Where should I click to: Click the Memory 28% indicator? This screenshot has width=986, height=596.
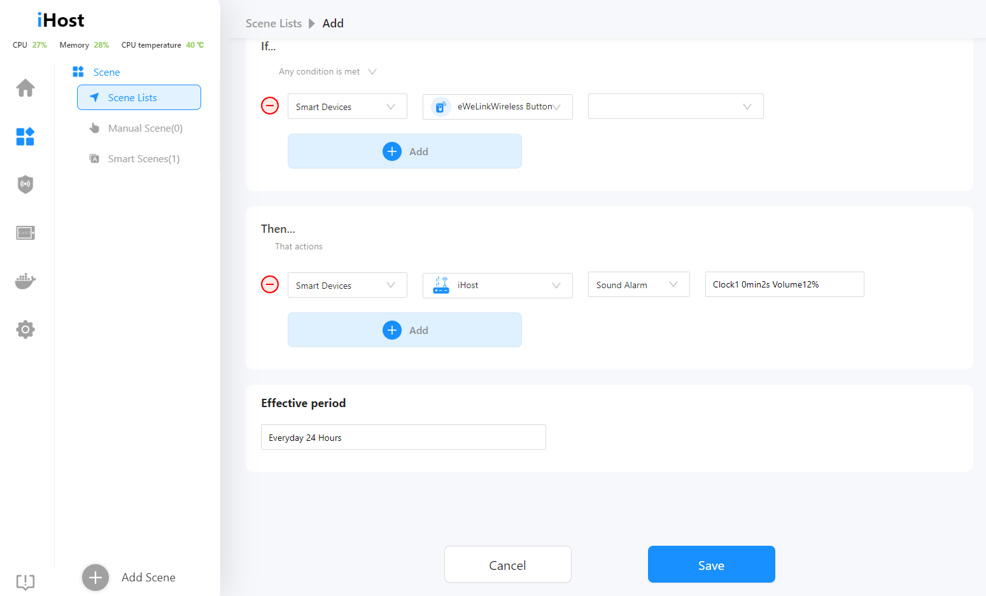tap(84, 45)
